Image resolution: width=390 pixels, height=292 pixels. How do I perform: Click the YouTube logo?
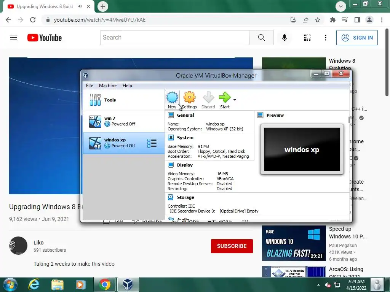pyautogui.click(x=45, y=38)
